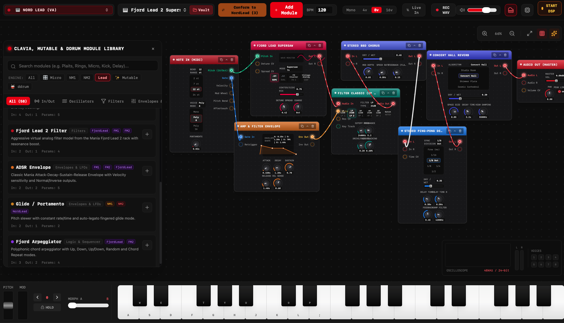Viewport: 564px width, 323px height.
Task: Click the Add Module button
Action: 286,10
